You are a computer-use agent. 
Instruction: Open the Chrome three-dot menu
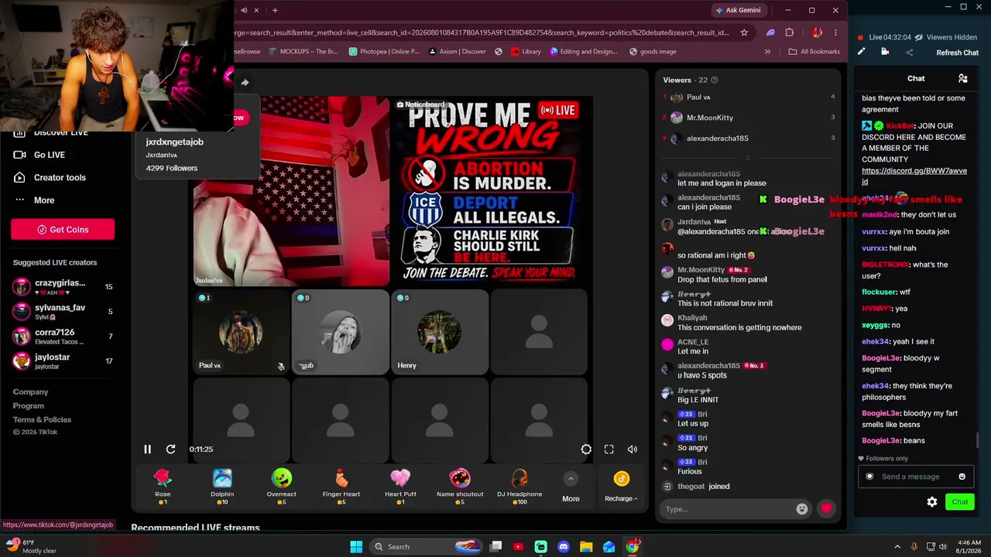(835, 32)
